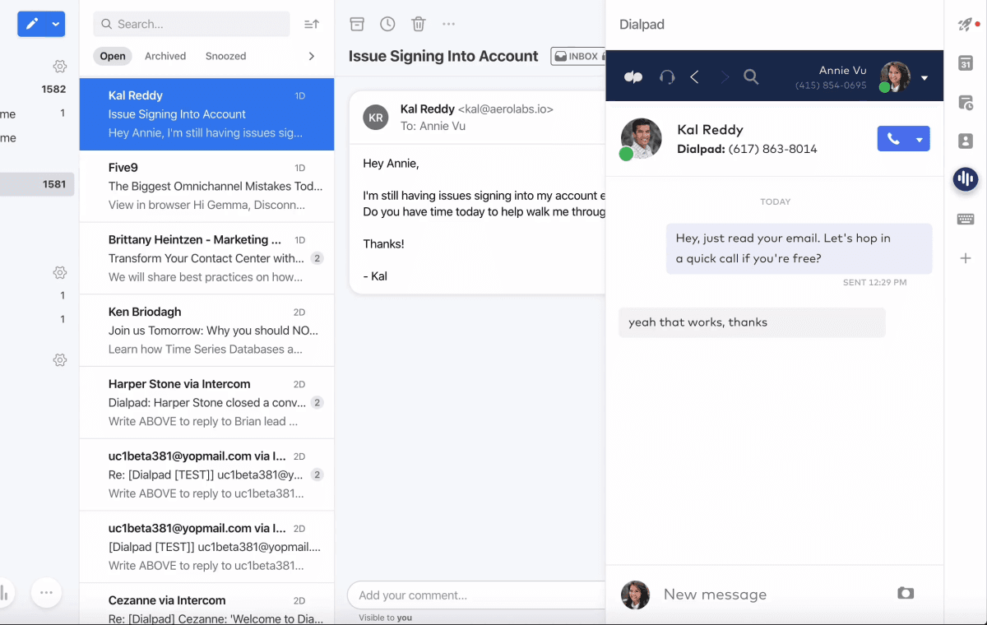Image resolution: width=987 pixels, height=625 pixels.
Task: Click Kal Reddy's profile photo in Dialpad
Action: [x=642, y=138]
